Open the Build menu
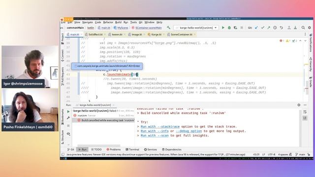315x177 pixels. pyautogui.click(x=118, y=22)
